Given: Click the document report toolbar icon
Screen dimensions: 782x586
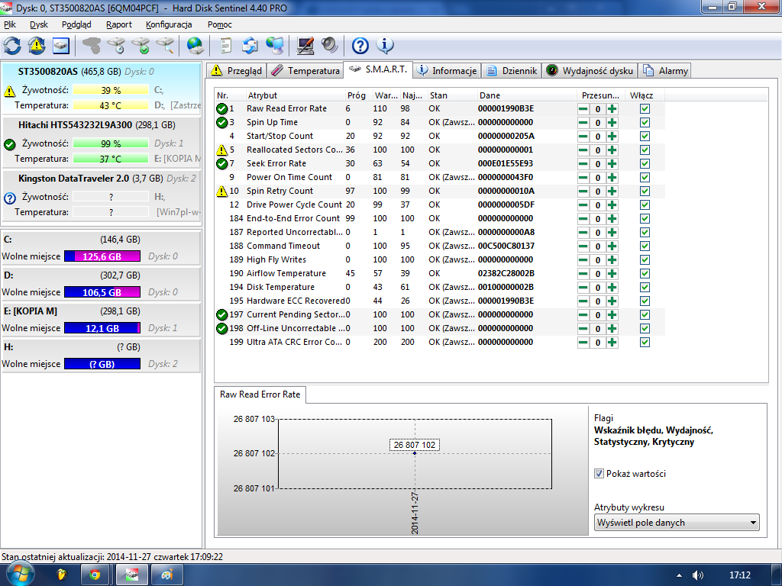Looking at the screenshot, I should [226, 46].
